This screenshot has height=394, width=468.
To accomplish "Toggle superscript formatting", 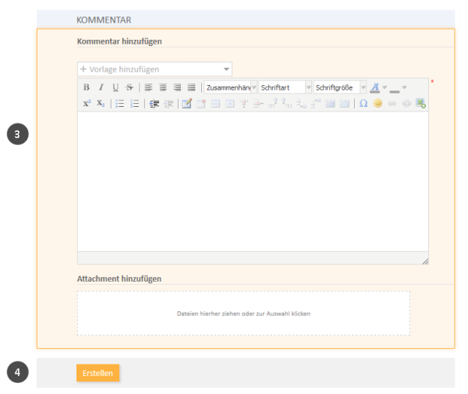I will tap(87, 103).
